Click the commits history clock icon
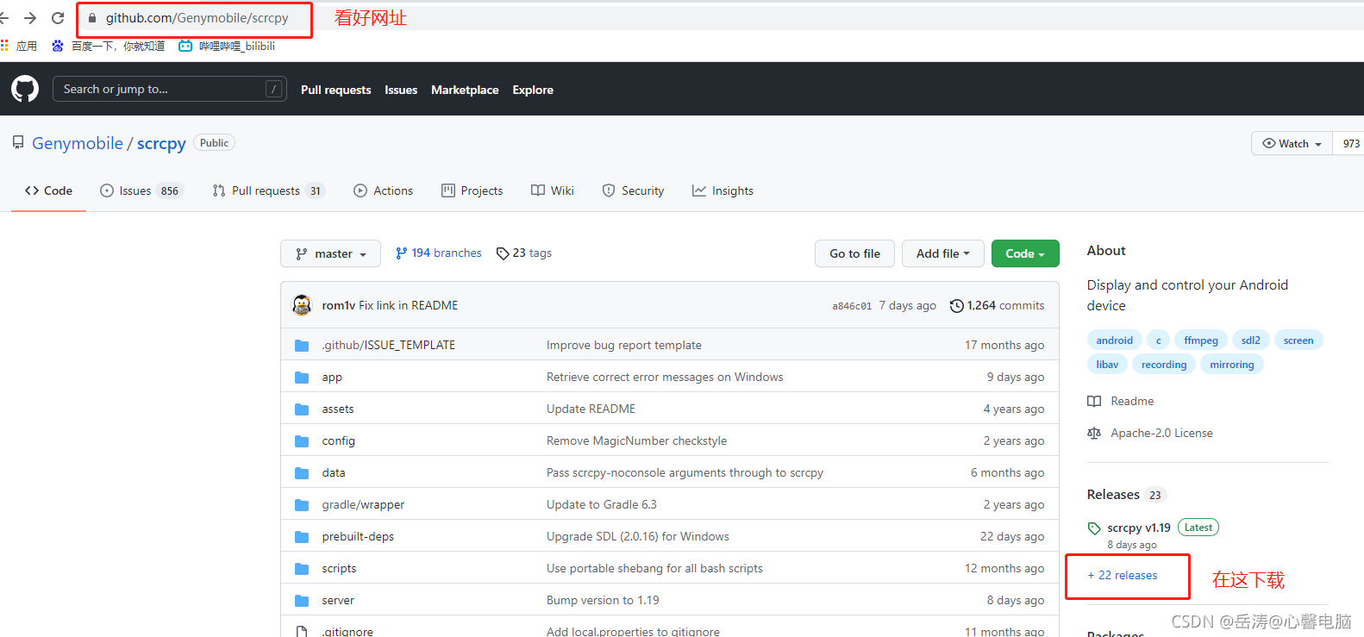This screenshot has height=637, width=1364. coord(956,306)
